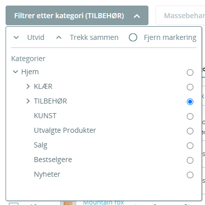Select the KLÆR radio button
Viewport: 205px width, 205px height.
(x=190, y=87)
